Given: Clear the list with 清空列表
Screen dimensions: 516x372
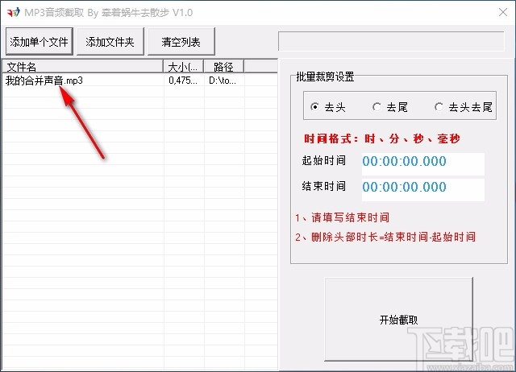Looking at the screenshot, I should point(181,41).
